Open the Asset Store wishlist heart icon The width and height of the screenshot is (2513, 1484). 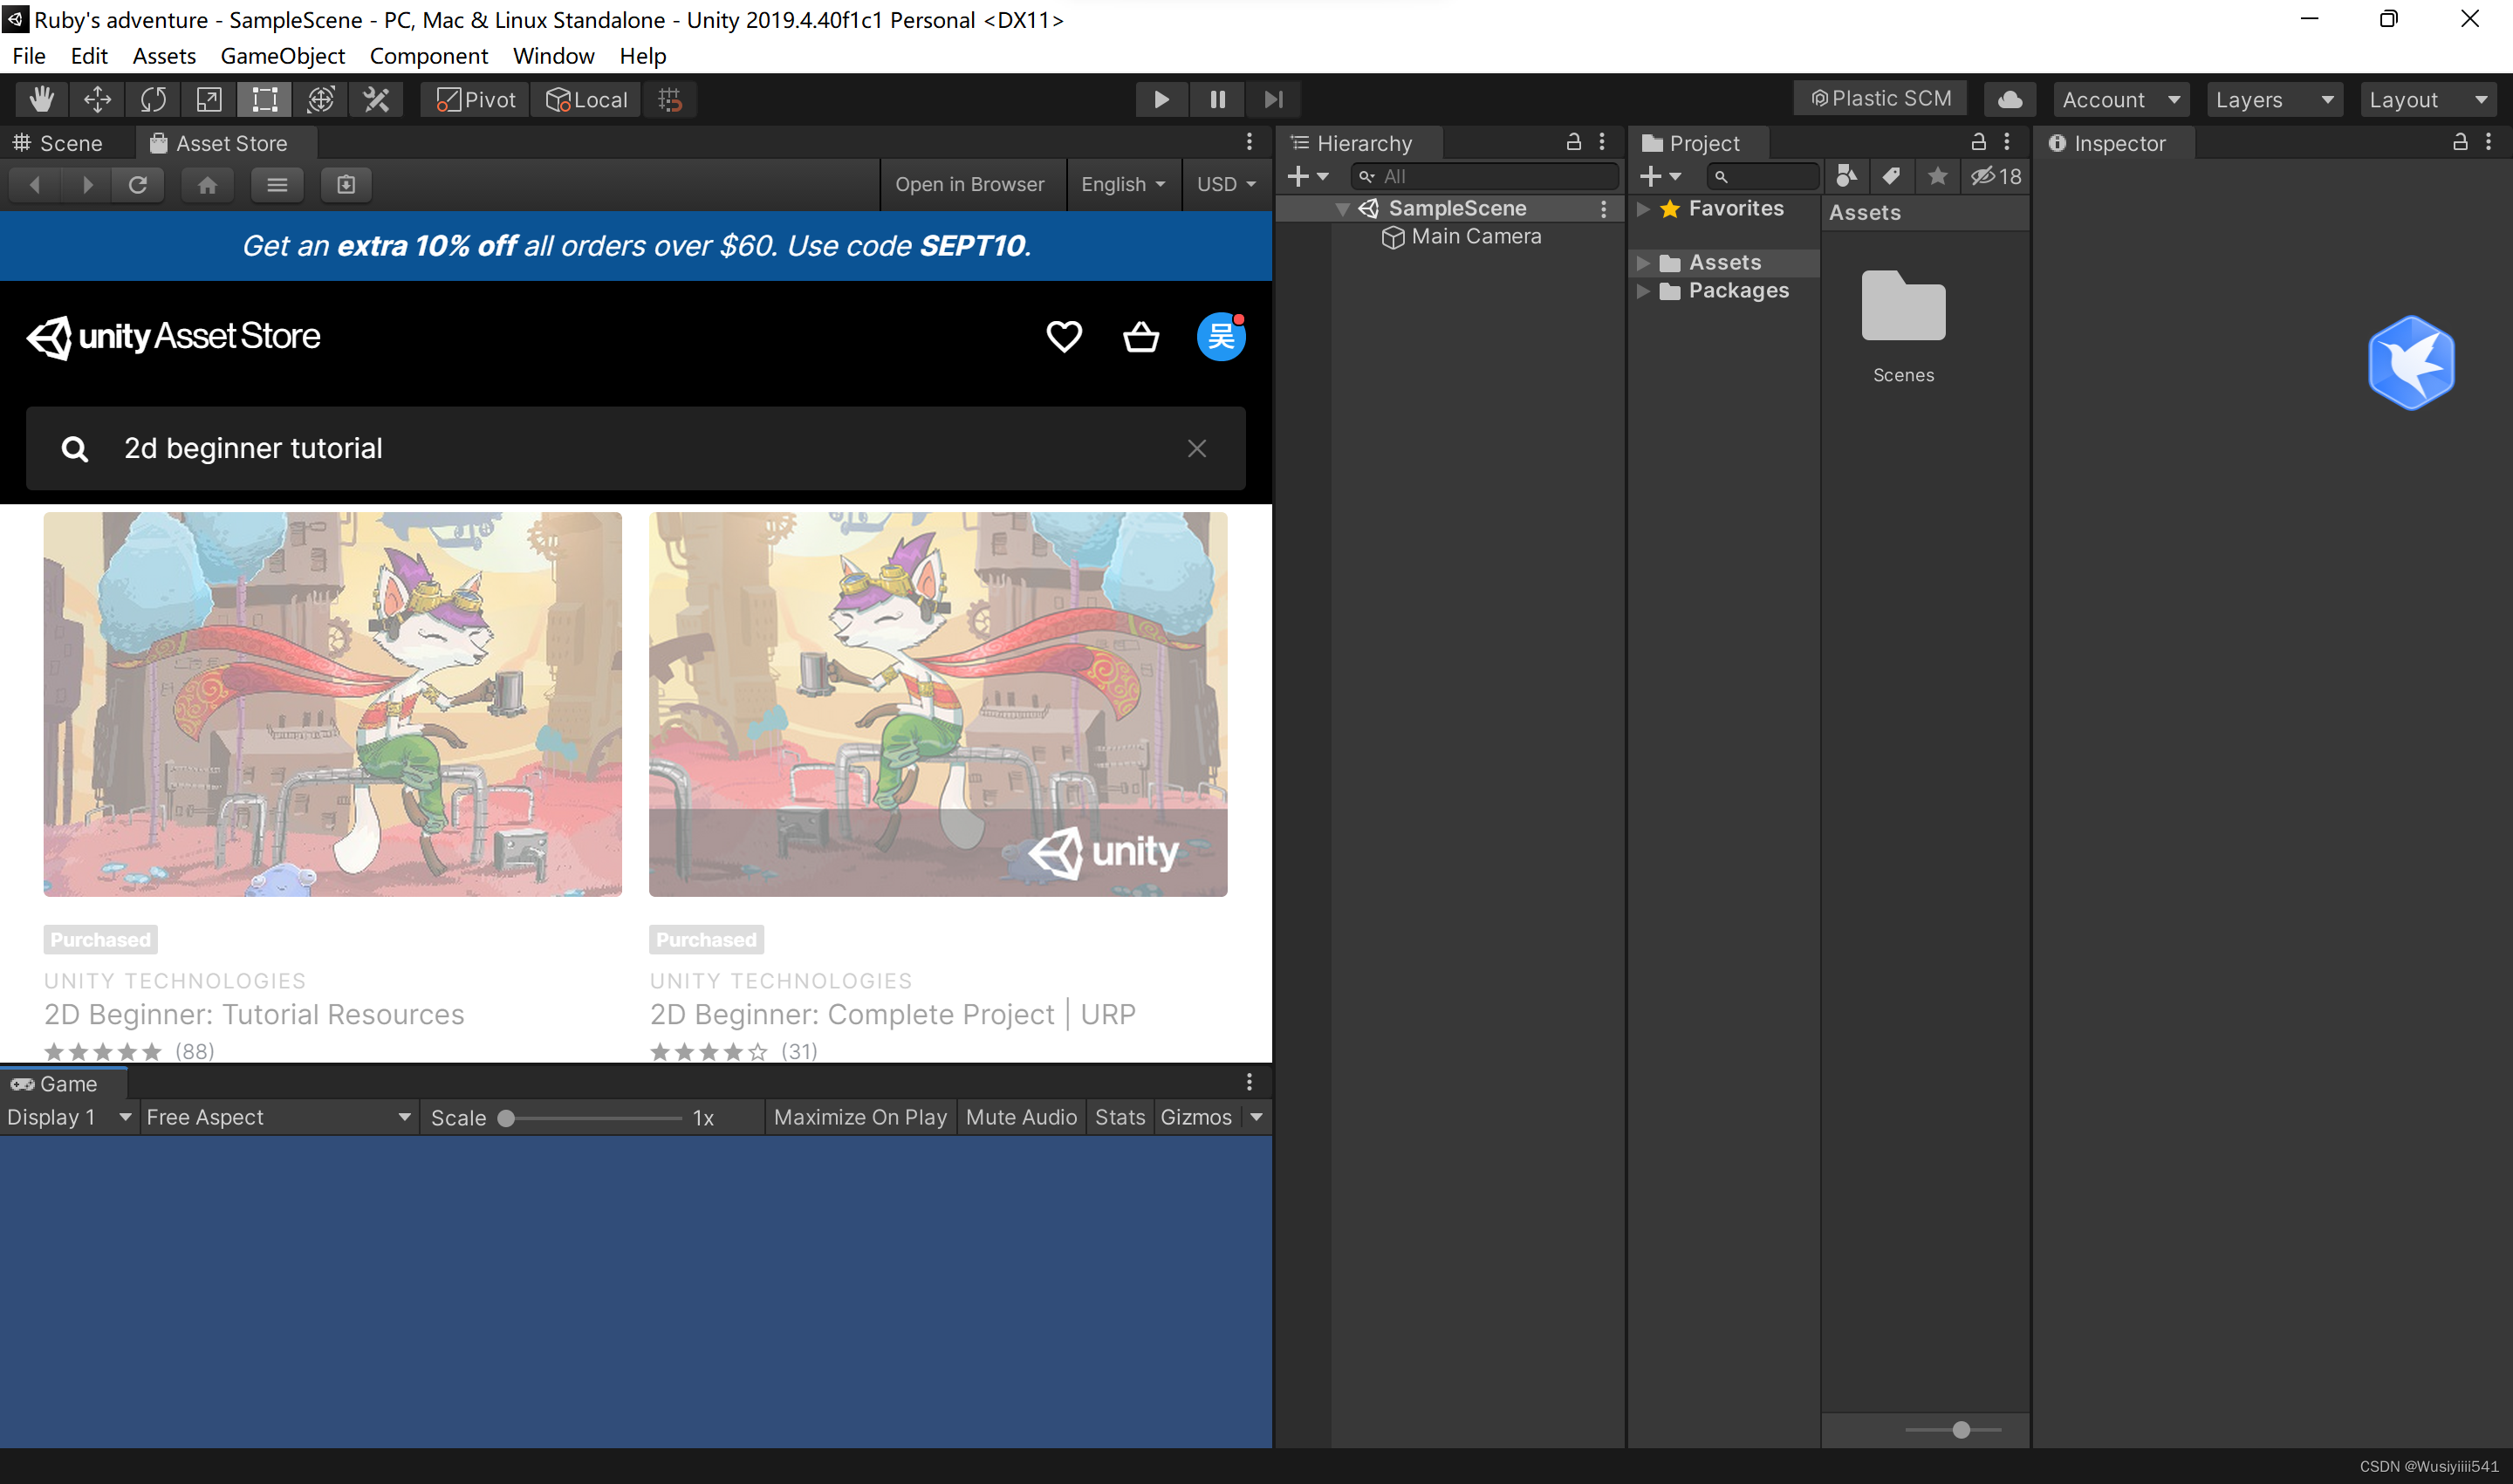pos(1064,336)
